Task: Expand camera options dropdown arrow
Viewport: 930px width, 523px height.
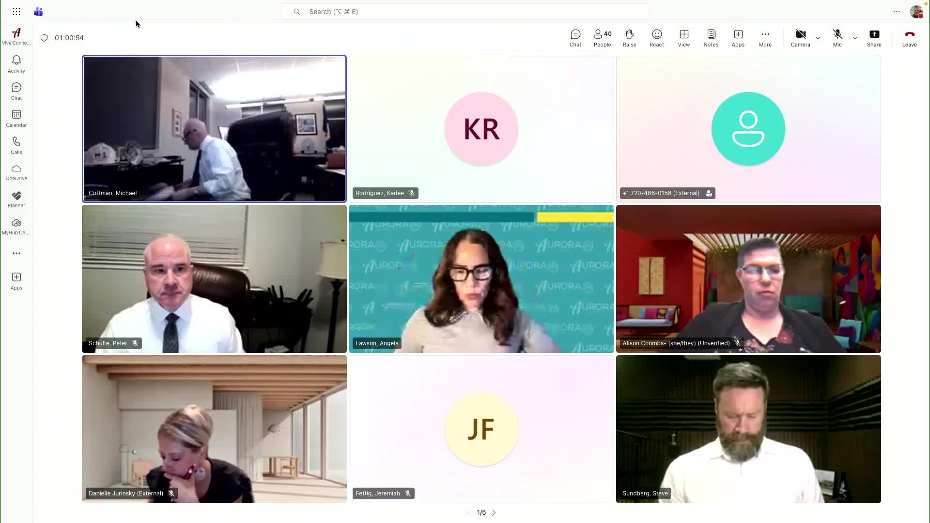Action: coord(818,38)
